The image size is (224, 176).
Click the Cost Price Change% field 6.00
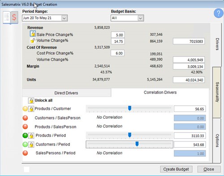coord(118,53)
